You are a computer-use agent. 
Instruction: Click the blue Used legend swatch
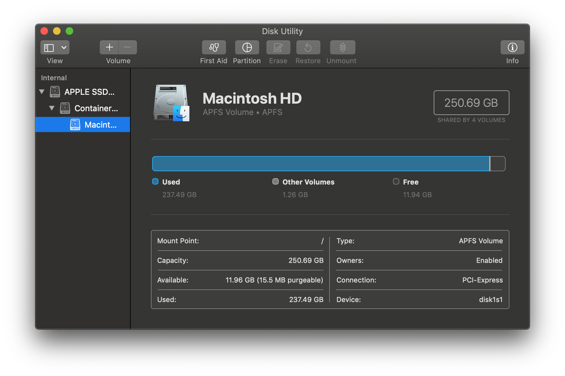(x=155, y=181)
